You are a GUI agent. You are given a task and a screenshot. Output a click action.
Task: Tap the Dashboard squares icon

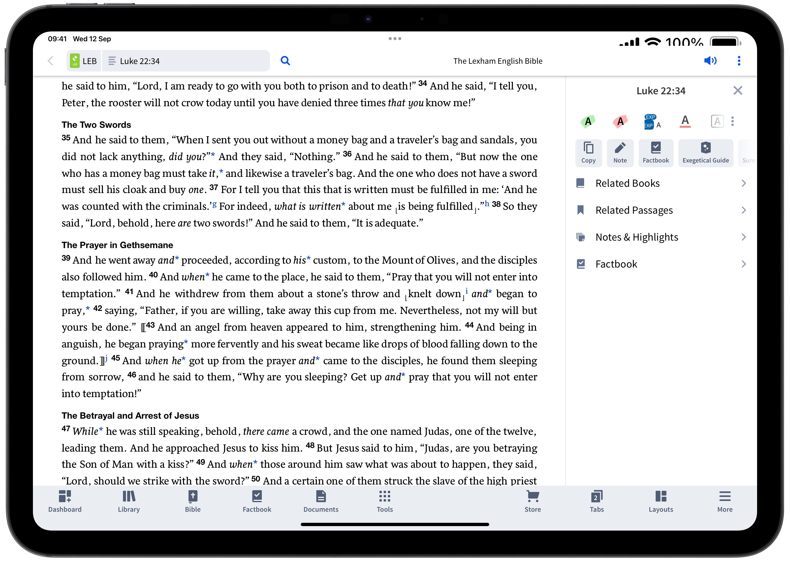tap(65, 496)
